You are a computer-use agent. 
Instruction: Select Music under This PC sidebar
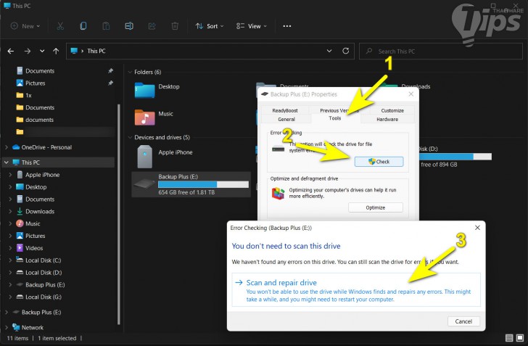(33, 223)
